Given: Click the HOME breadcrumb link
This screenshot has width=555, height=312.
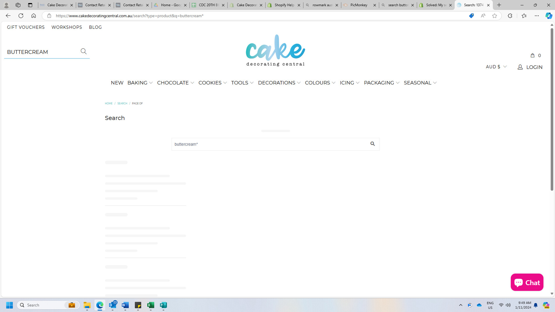Looking at the screenshot, I should click(x=109, y=104).
